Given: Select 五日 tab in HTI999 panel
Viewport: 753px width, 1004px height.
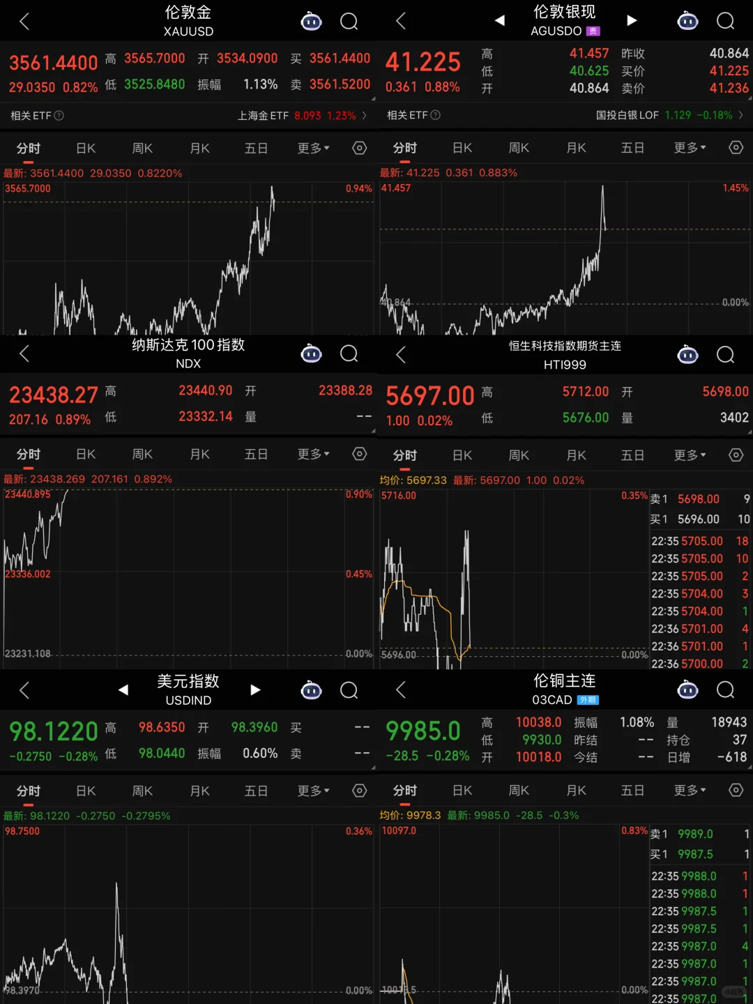Looking at the screenshot, I should 632,455.
